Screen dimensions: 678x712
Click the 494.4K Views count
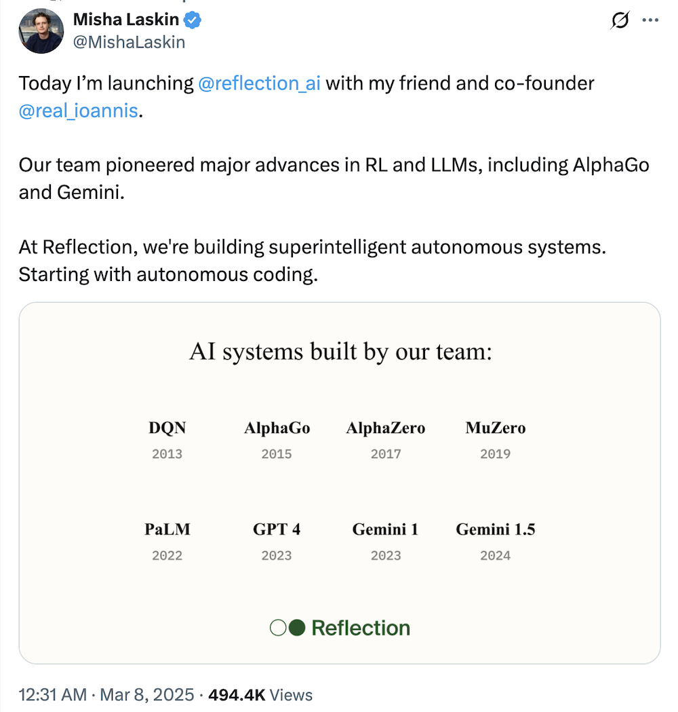click(260, 695)
